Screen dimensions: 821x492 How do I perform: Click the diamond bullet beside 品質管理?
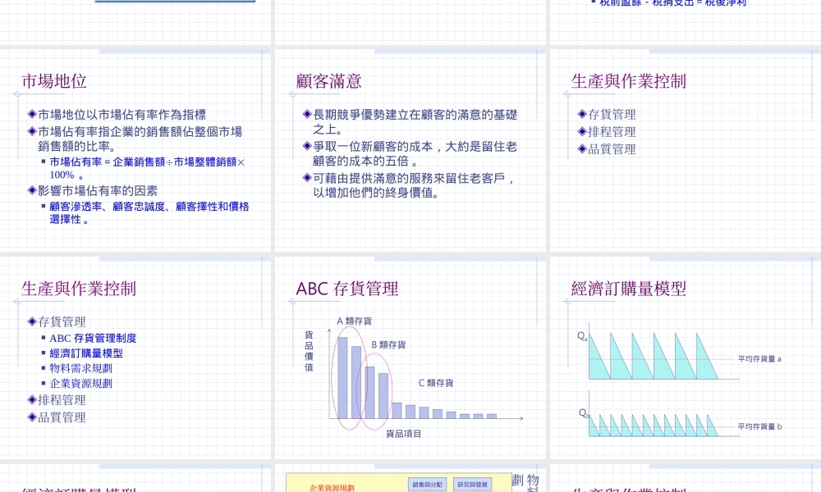coord(30,417)
